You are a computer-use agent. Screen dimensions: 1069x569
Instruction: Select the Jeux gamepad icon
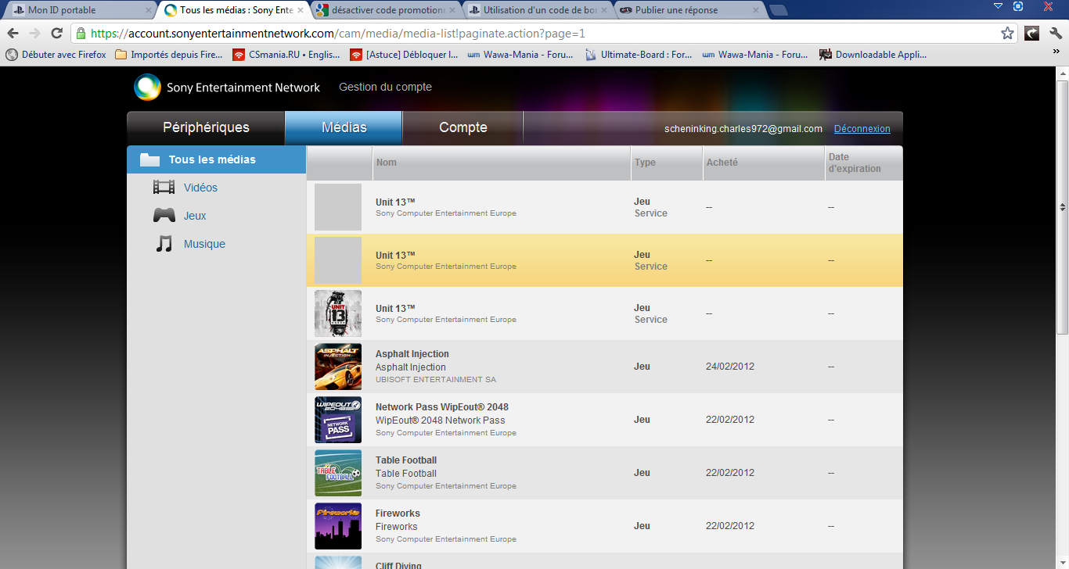tap(164, 216)
